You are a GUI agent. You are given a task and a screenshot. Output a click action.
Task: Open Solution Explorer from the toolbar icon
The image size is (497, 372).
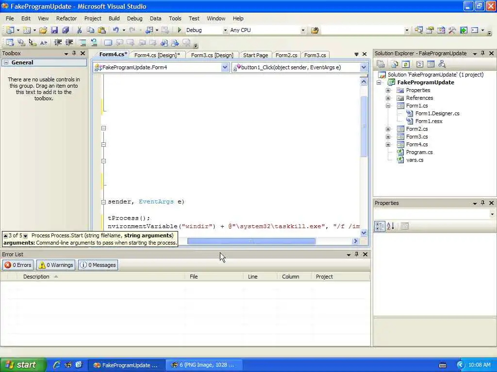(418, 31)
